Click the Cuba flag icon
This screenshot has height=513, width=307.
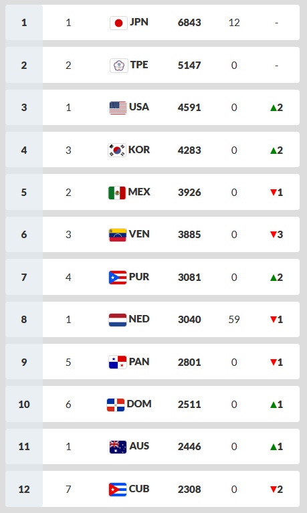(118, 489)
